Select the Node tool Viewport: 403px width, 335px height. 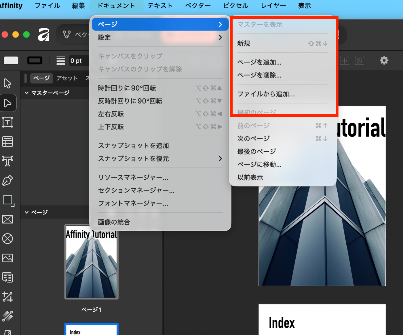[8, 103]
